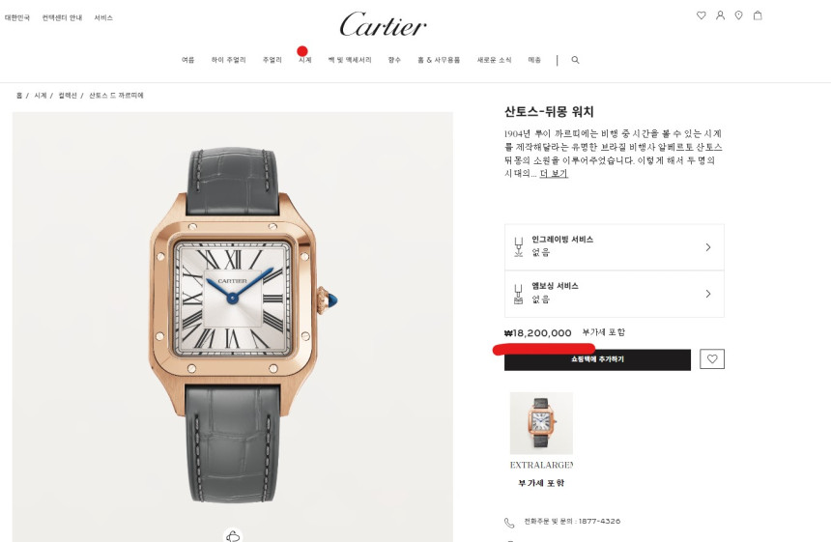Open the 주얼리 navigation menu
Screen dimensions: 831x542
272,60
